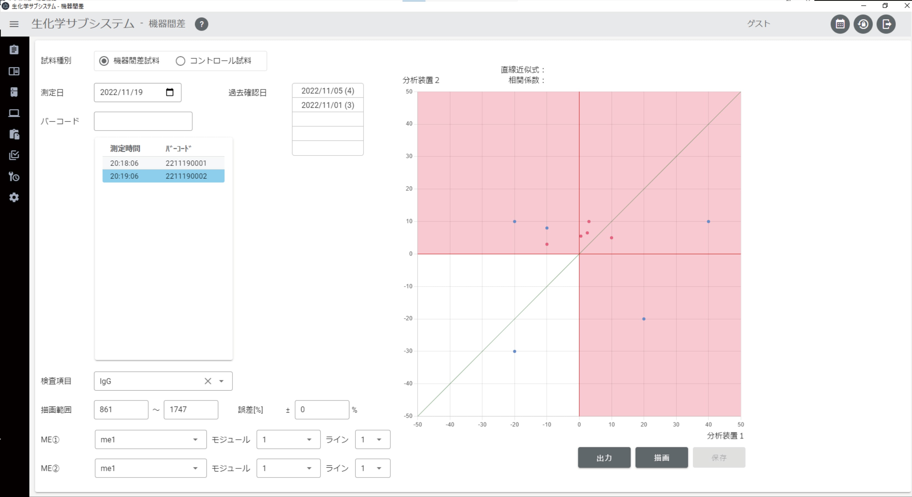Expand the 検査項目 IgG dropdown

tap(221, 381)
